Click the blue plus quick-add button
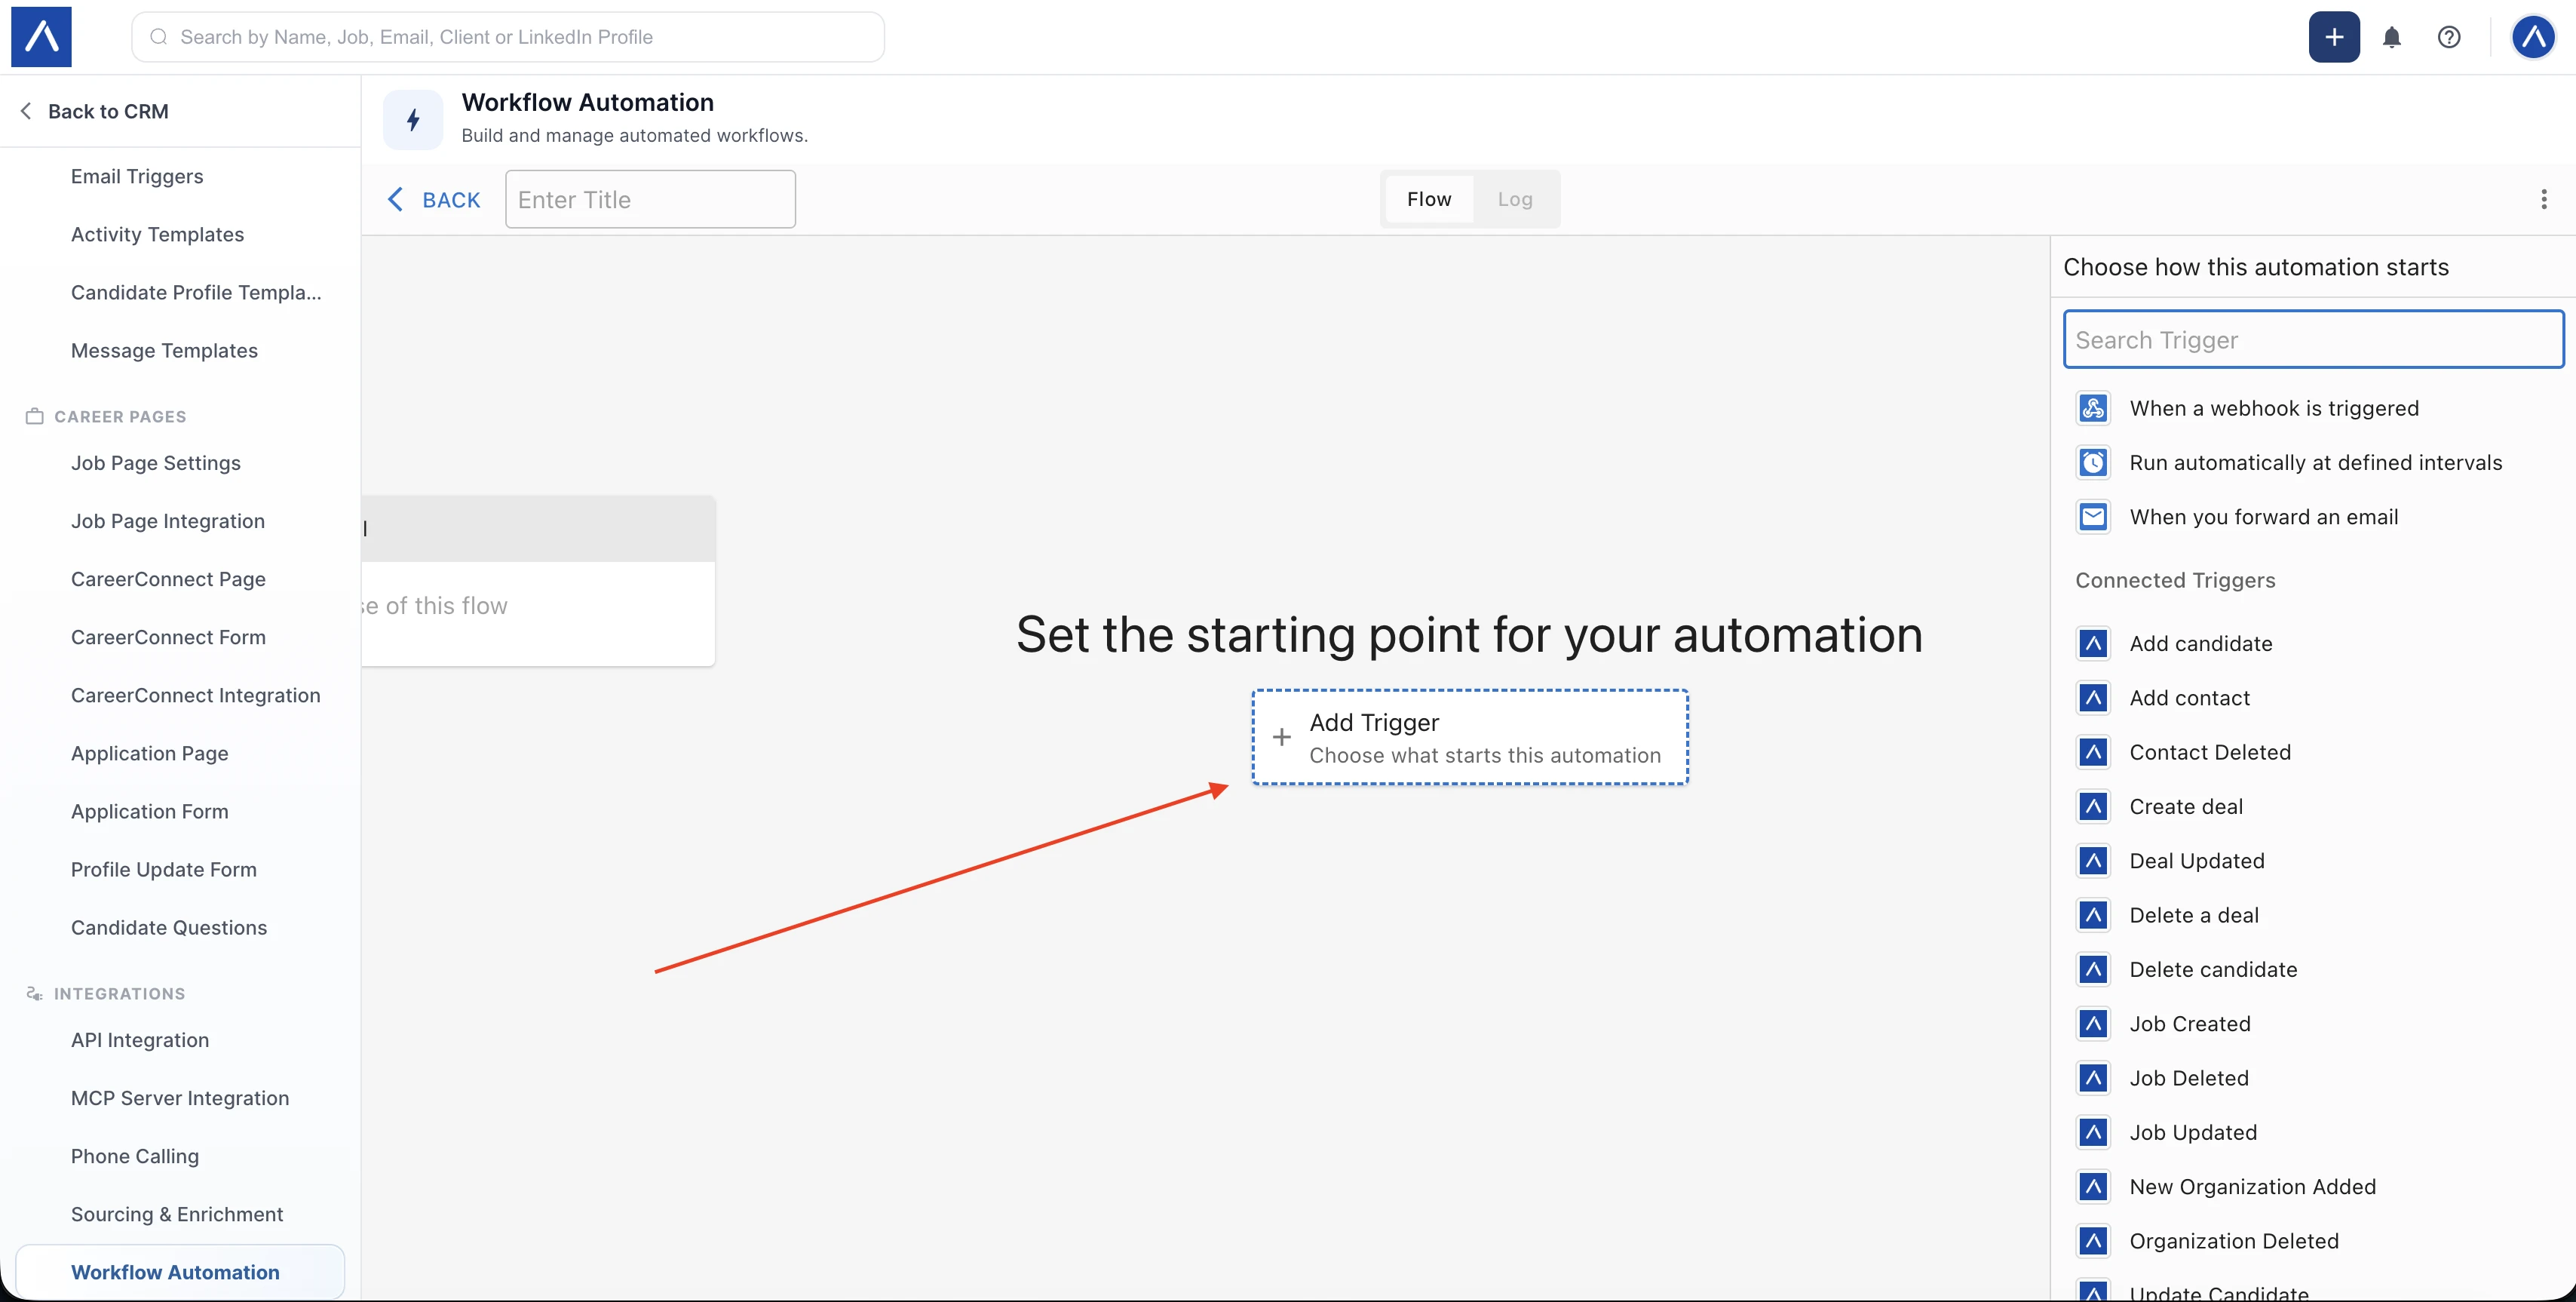 pyautogui.click(x=2334, y=37)
